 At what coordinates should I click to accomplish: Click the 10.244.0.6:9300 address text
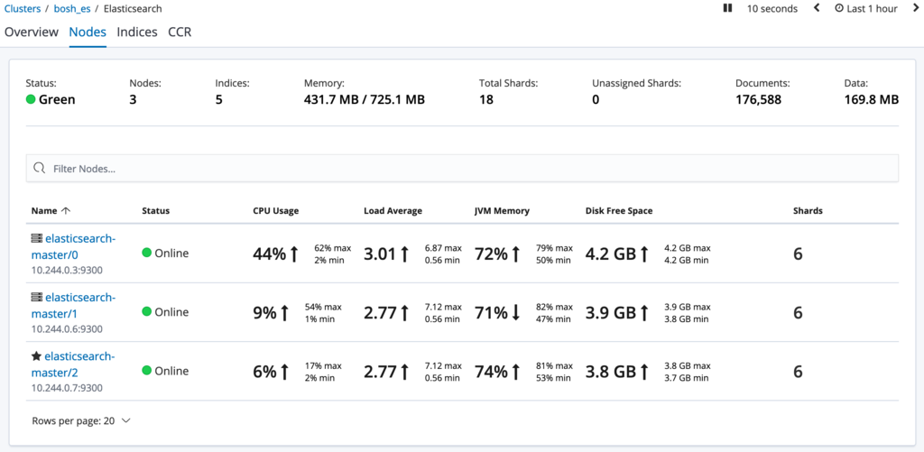click(x=67, y=328)
